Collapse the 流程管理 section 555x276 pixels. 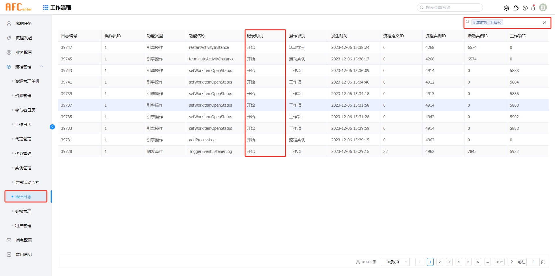click(42, 66)
